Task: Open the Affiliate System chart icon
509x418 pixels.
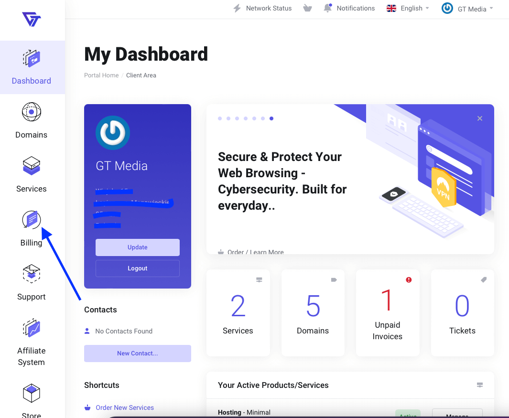Action: [32, 327]
